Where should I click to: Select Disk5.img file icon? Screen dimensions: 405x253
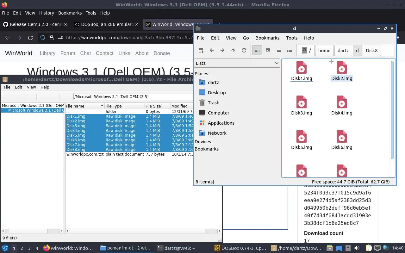coord(302,137)
